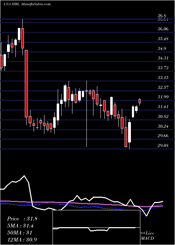This screenshot has width=175, height=245.
Task: Click the 12MA : 30.9 readout
Action: coord(22,239)
